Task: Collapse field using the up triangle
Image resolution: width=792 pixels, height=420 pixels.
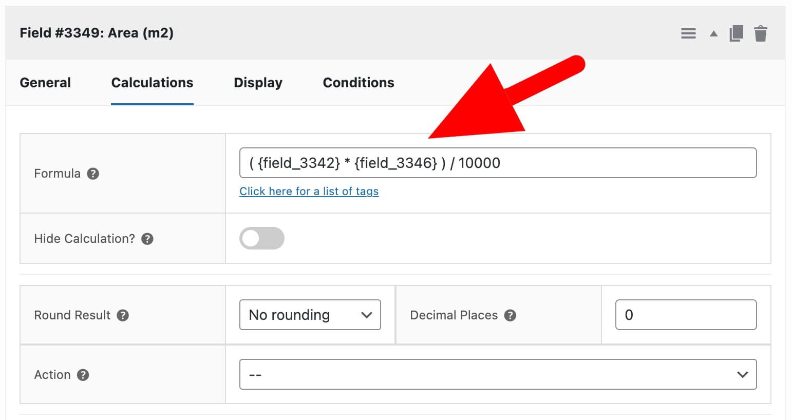Action: point(713,34)
